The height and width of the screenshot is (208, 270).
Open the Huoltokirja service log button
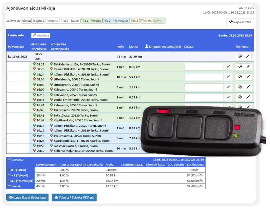tap(41, 35)
